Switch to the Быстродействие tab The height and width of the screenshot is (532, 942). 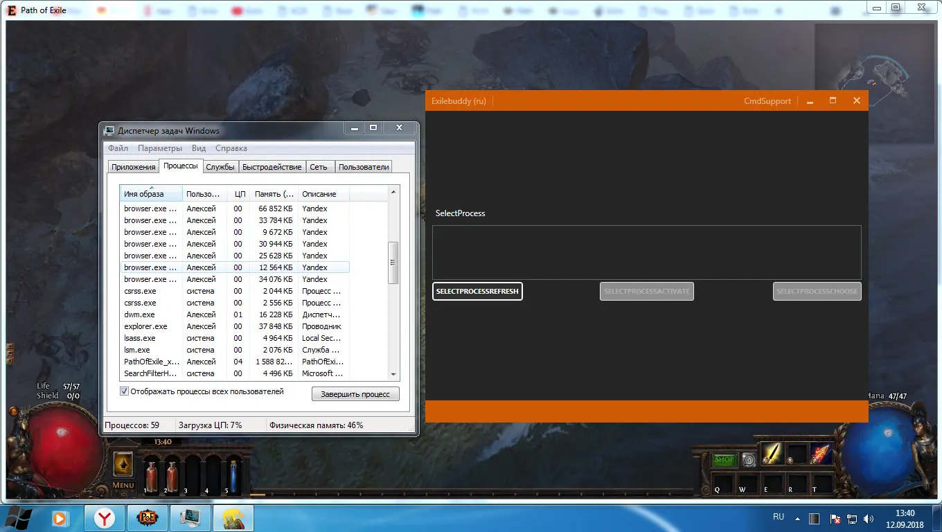tap(272, 167)
